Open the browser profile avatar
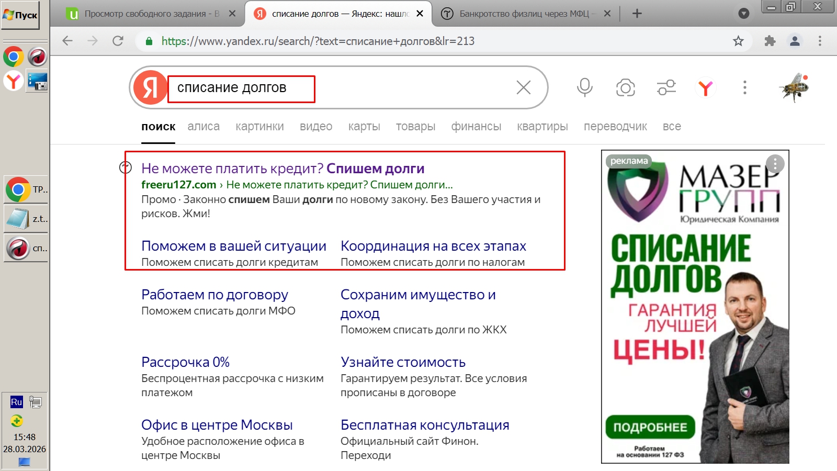 pyautogui.click(x=795, y=41)
